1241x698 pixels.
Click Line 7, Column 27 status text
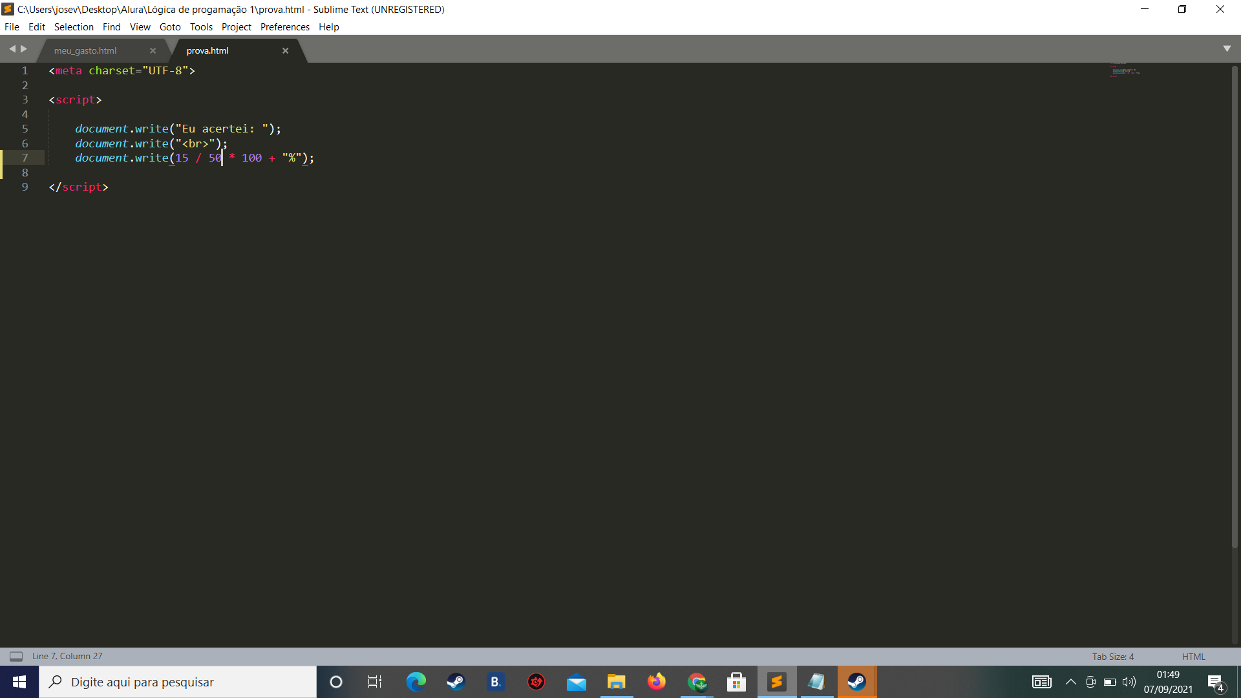click(67, 656)
